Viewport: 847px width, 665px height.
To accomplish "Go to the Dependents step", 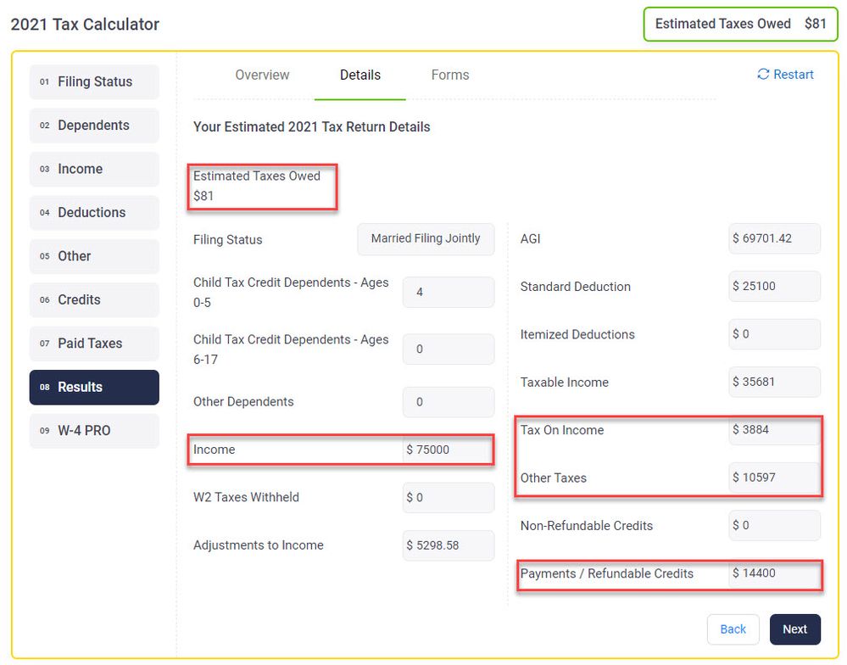I will [94, 126].
